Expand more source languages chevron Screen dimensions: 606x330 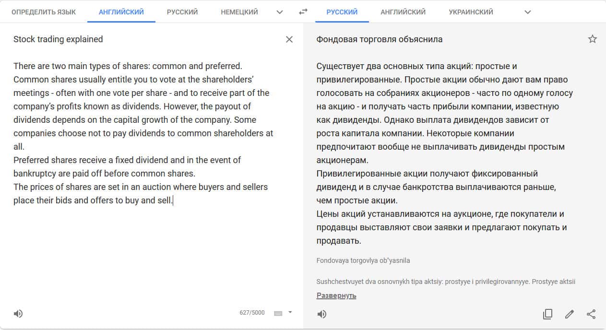pos(280,12)
